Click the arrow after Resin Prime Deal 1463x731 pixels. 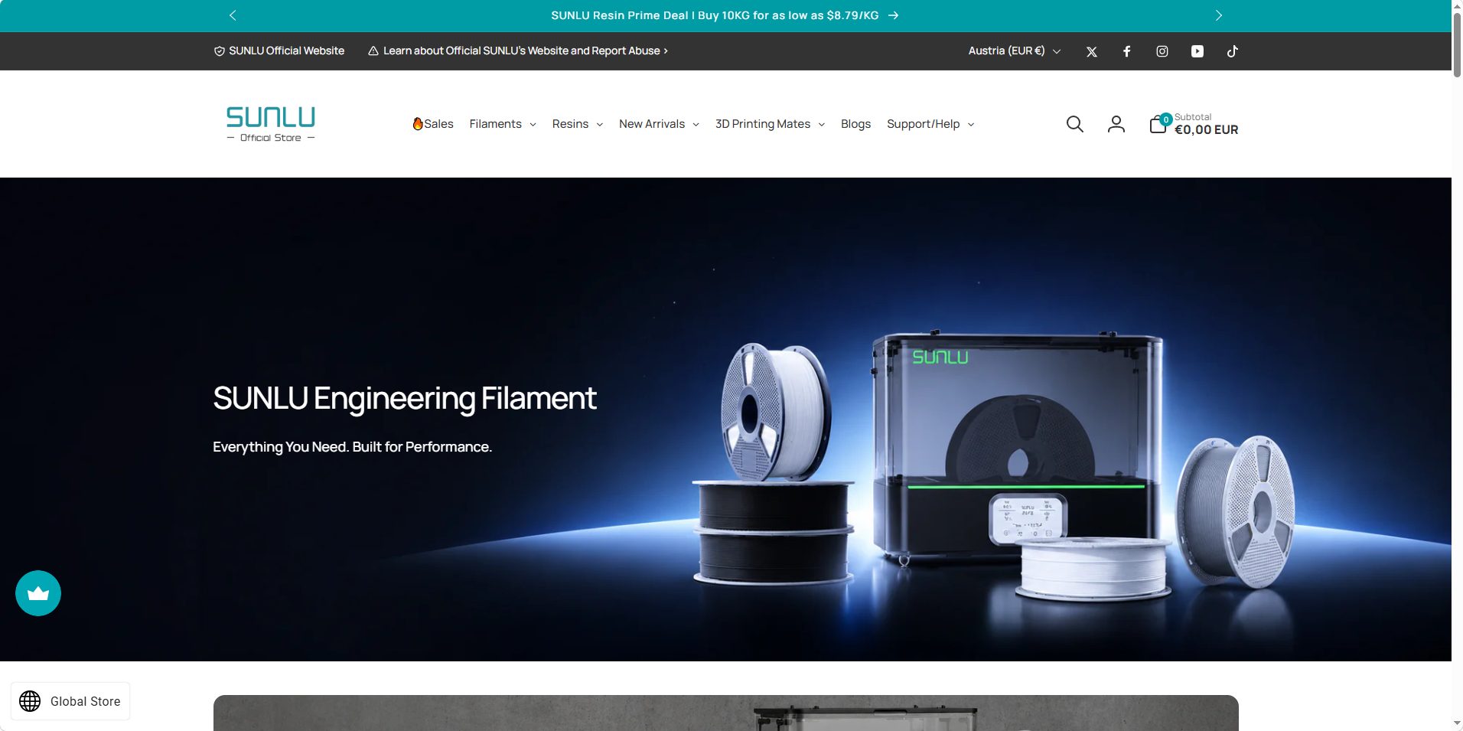tap(893, 15)
